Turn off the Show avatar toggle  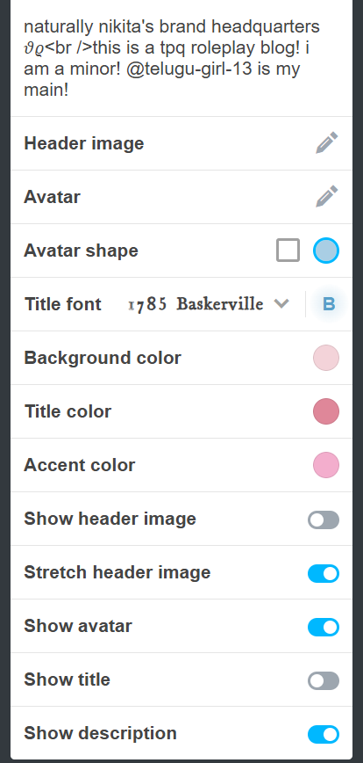(324, 627)
